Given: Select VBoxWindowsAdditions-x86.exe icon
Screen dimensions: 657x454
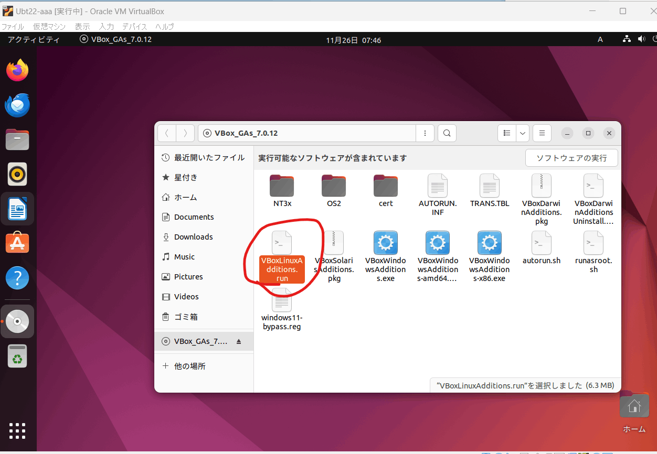Looking at the screenshot, I should 490,243.
